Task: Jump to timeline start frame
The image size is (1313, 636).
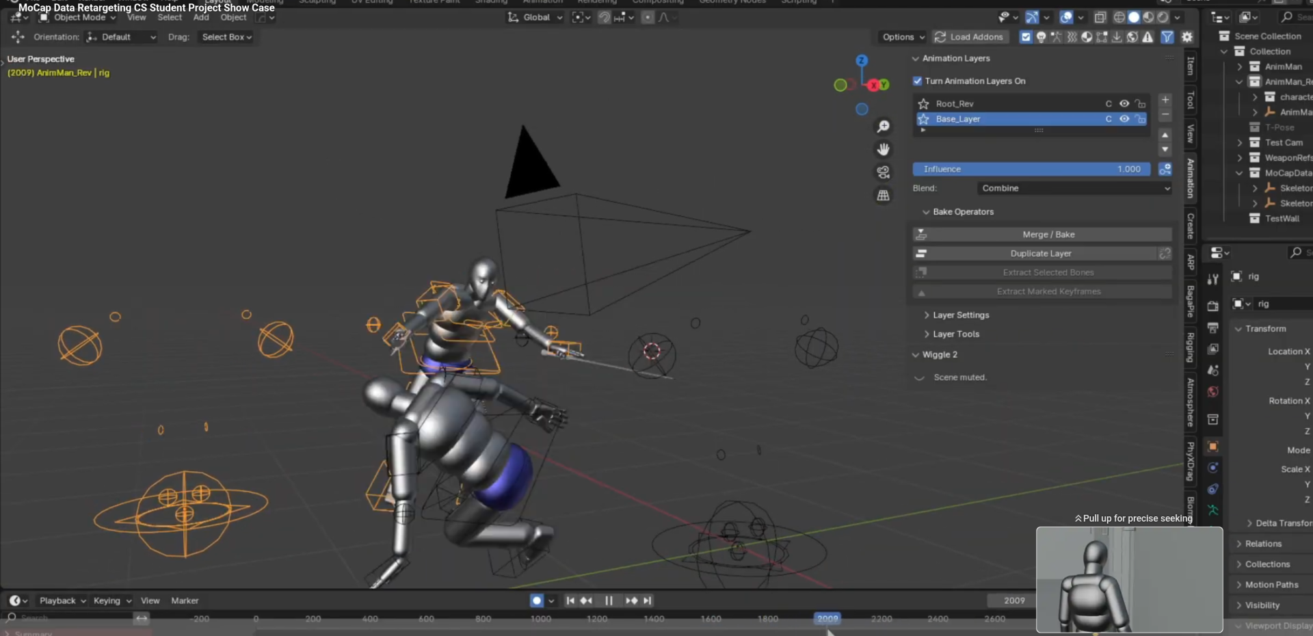Action: point(570,600)
